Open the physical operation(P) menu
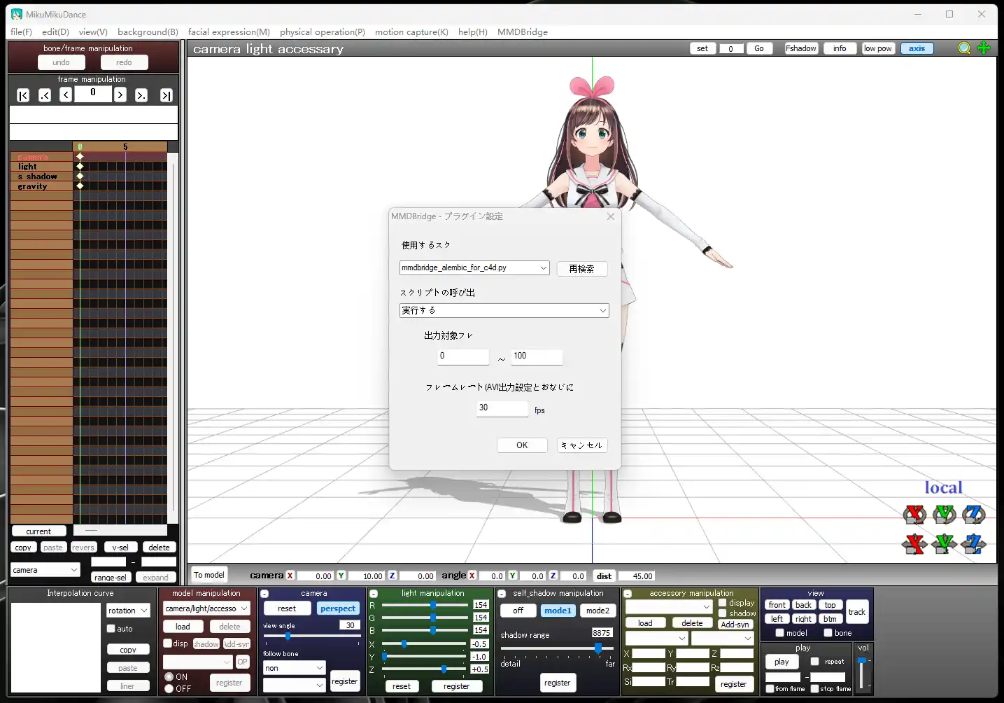Image resolution: width=1004 pixels, height=703 pixels. click(323, 32)
